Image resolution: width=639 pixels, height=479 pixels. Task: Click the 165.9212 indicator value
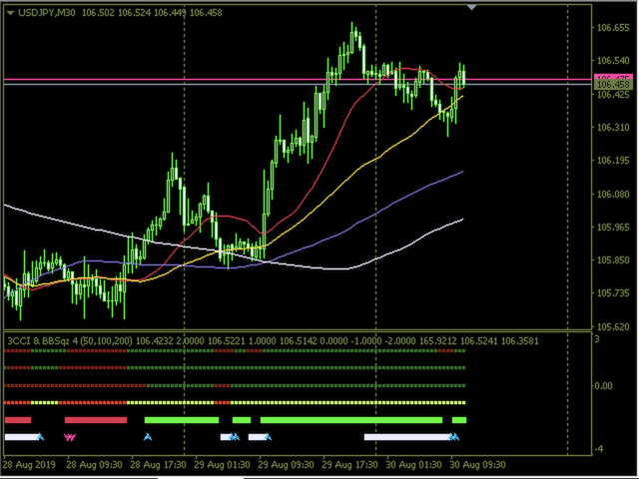(437, 341)
